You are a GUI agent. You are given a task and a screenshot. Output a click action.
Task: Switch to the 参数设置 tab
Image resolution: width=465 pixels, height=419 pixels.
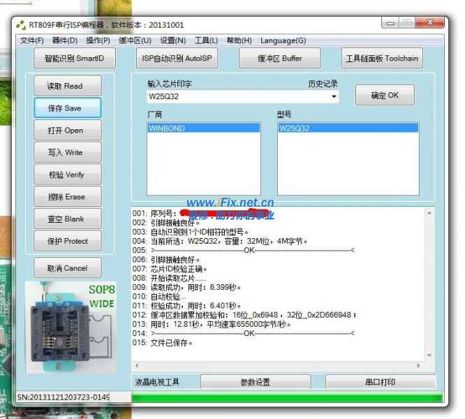255,382
